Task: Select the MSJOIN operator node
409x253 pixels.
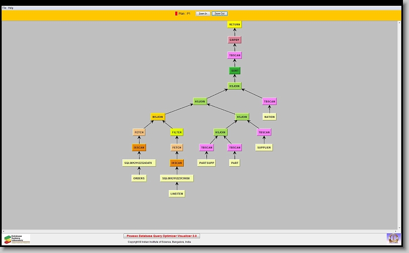Action: [x=158, y=116]
